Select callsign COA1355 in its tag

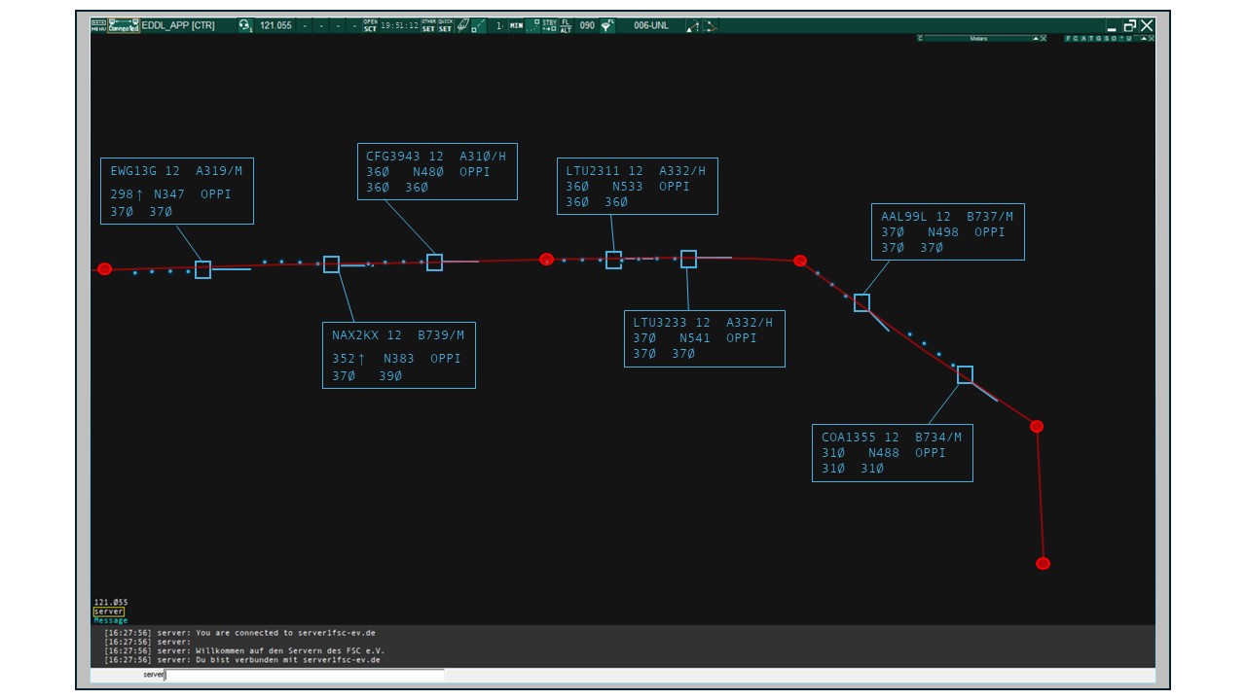pos(849,437)
